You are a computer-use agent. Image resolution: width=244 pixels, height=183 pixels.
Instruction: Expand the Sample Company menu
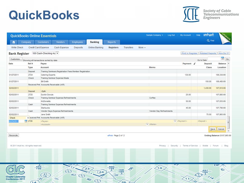click(155, 35)
